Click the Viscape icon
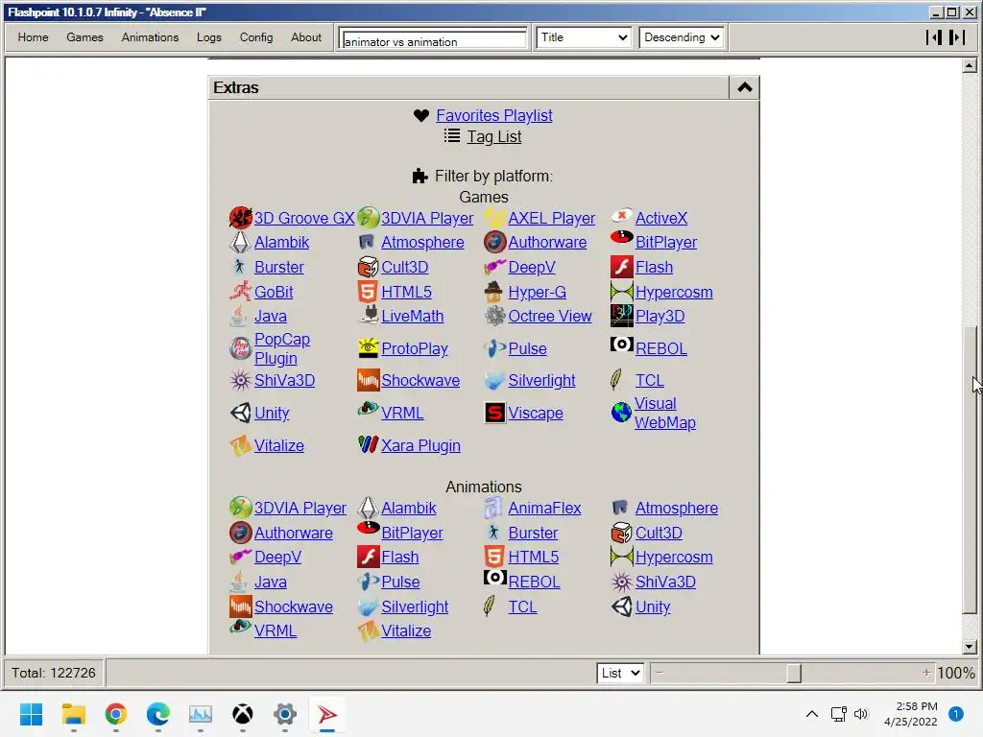 click(x=494, y=413)
